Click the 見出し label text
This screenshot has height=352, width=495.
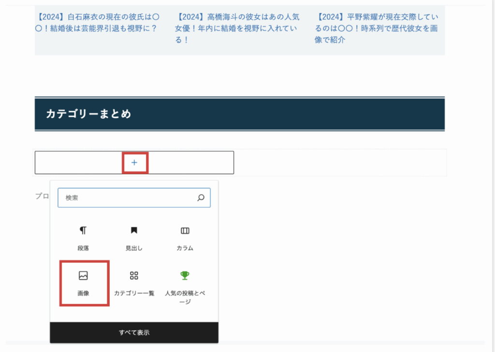tap(134, 248)
